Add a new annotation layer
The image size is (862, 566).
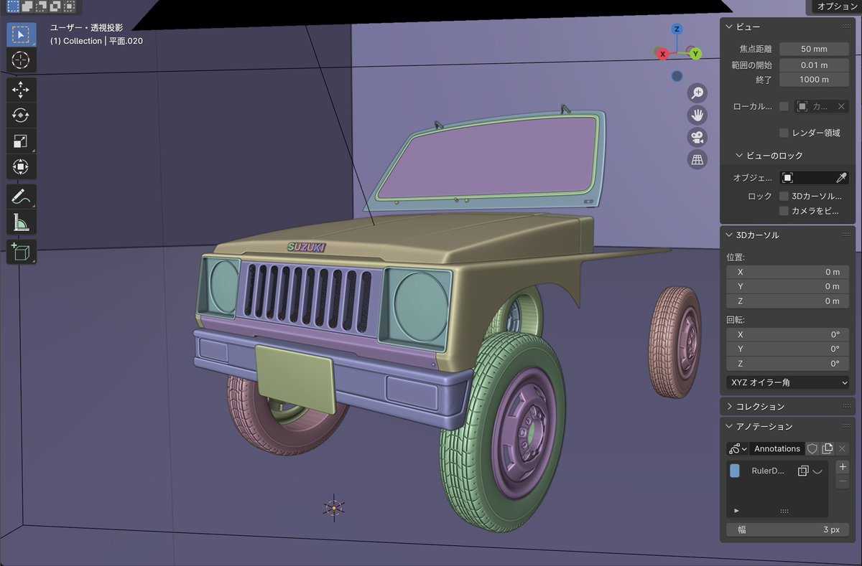coord(843,467)
